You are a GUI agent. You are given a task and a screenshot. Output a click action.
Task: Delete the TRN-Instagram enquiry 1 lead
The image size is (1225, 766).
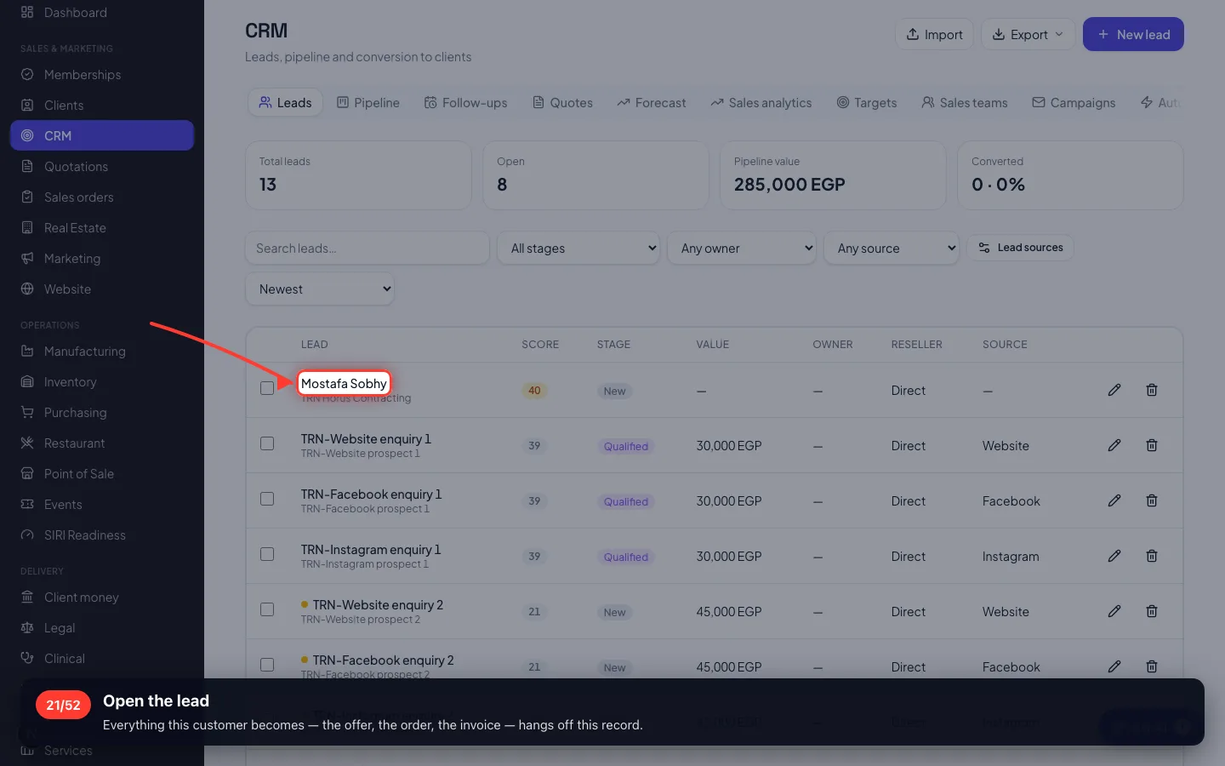click(x=1152, y=556)
